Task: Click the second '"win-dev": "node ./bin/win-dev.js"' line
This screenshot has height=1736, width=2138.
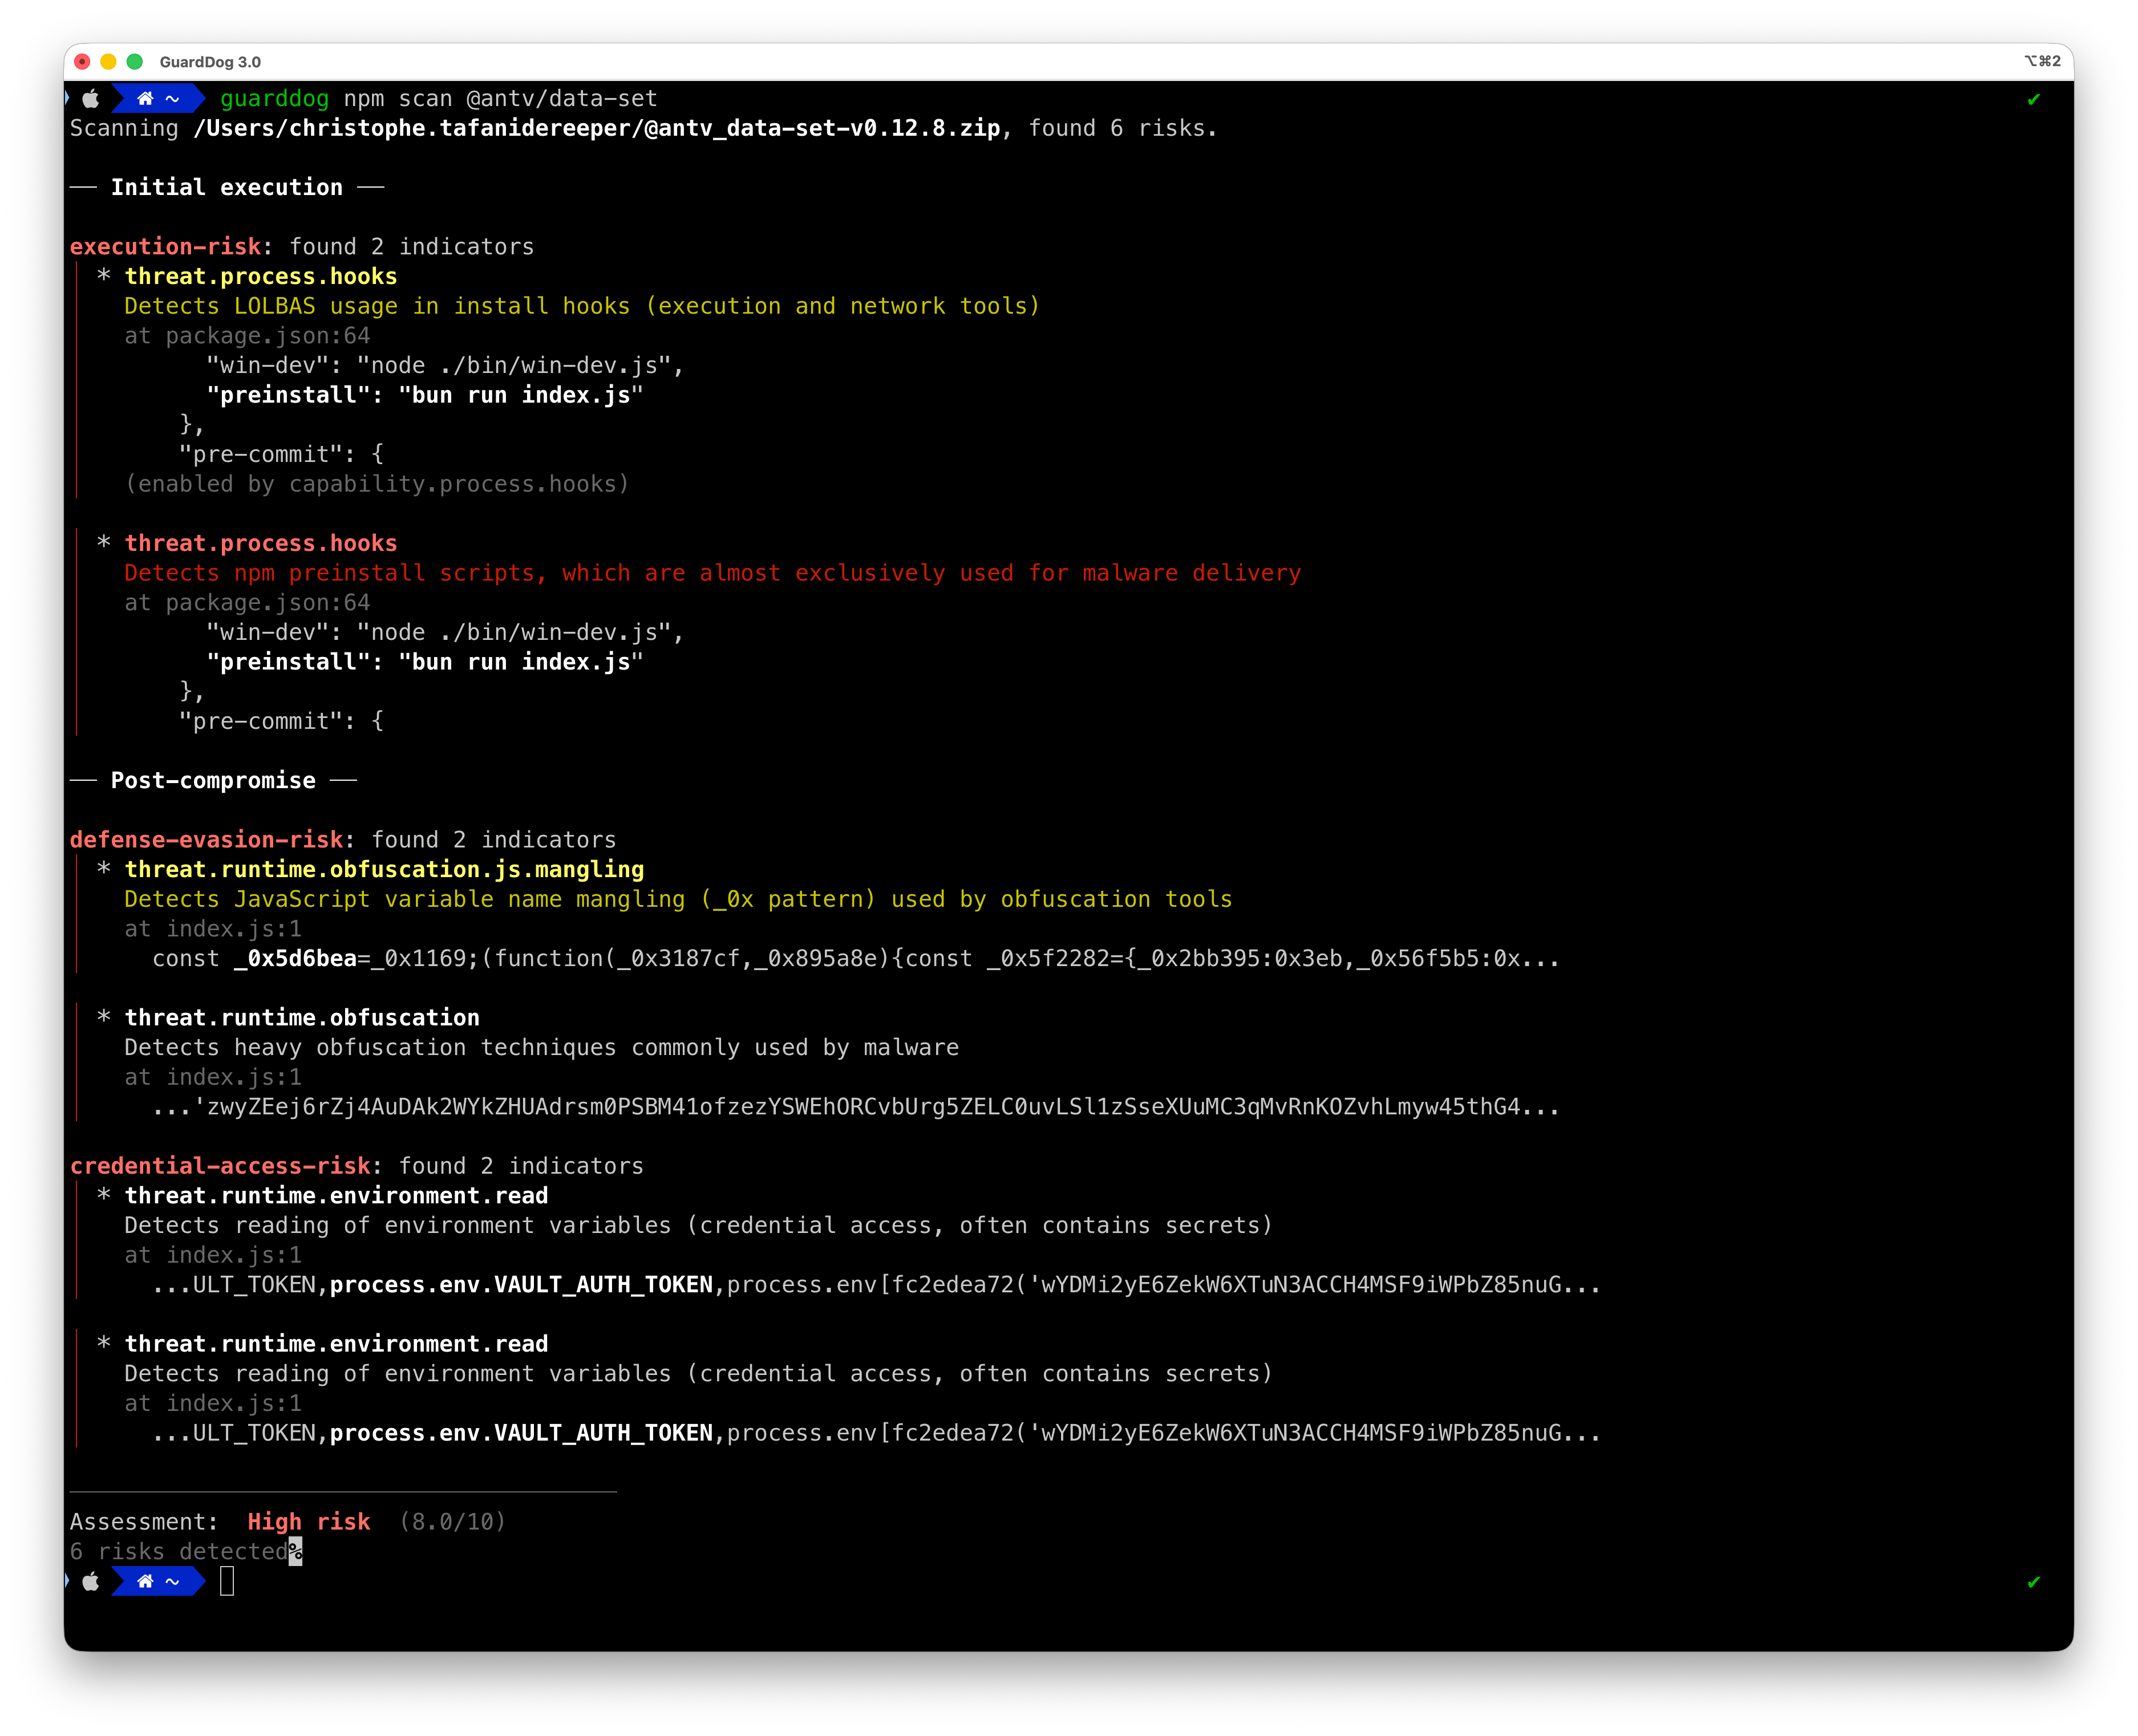Action: pyautogui.click(x=445, y=632)
